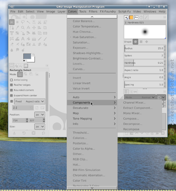This screenshot has height=191, width=176.
Task: Open the layer Mode Normal dropdown
Action: [x=140, y=97]
